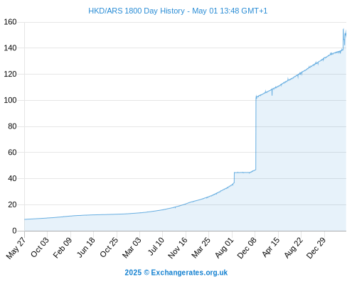Click the peak spike at chart's right end

[x=343, y=29]
